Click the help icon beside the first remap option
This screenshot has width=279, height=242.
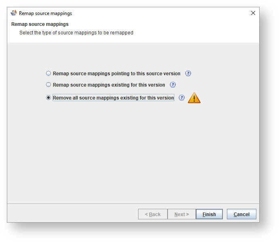(x=188, y=74)
